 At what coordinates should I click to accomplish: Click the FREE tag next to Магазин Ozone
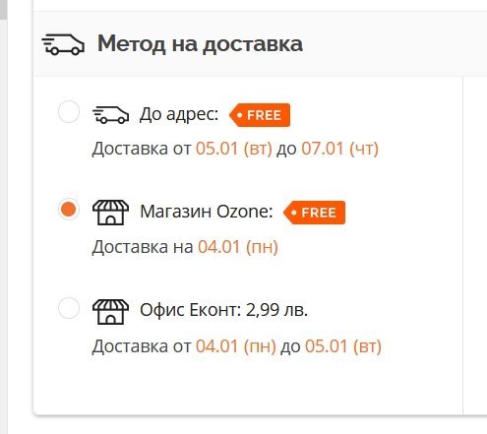click(x=314, y=213)
